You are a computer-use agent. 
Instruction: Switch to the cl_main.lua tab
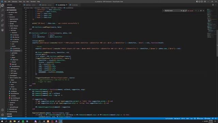click(74, 5)
